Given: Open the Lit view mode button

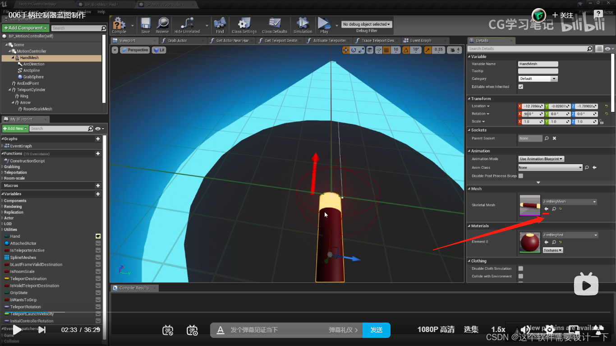Looking at the screenshot, I should (159, 50).
